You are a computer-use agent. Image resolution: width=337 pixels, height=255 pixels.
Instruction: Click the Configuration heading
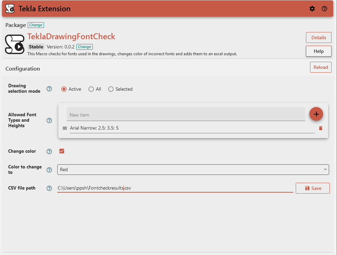coord(23,69)
